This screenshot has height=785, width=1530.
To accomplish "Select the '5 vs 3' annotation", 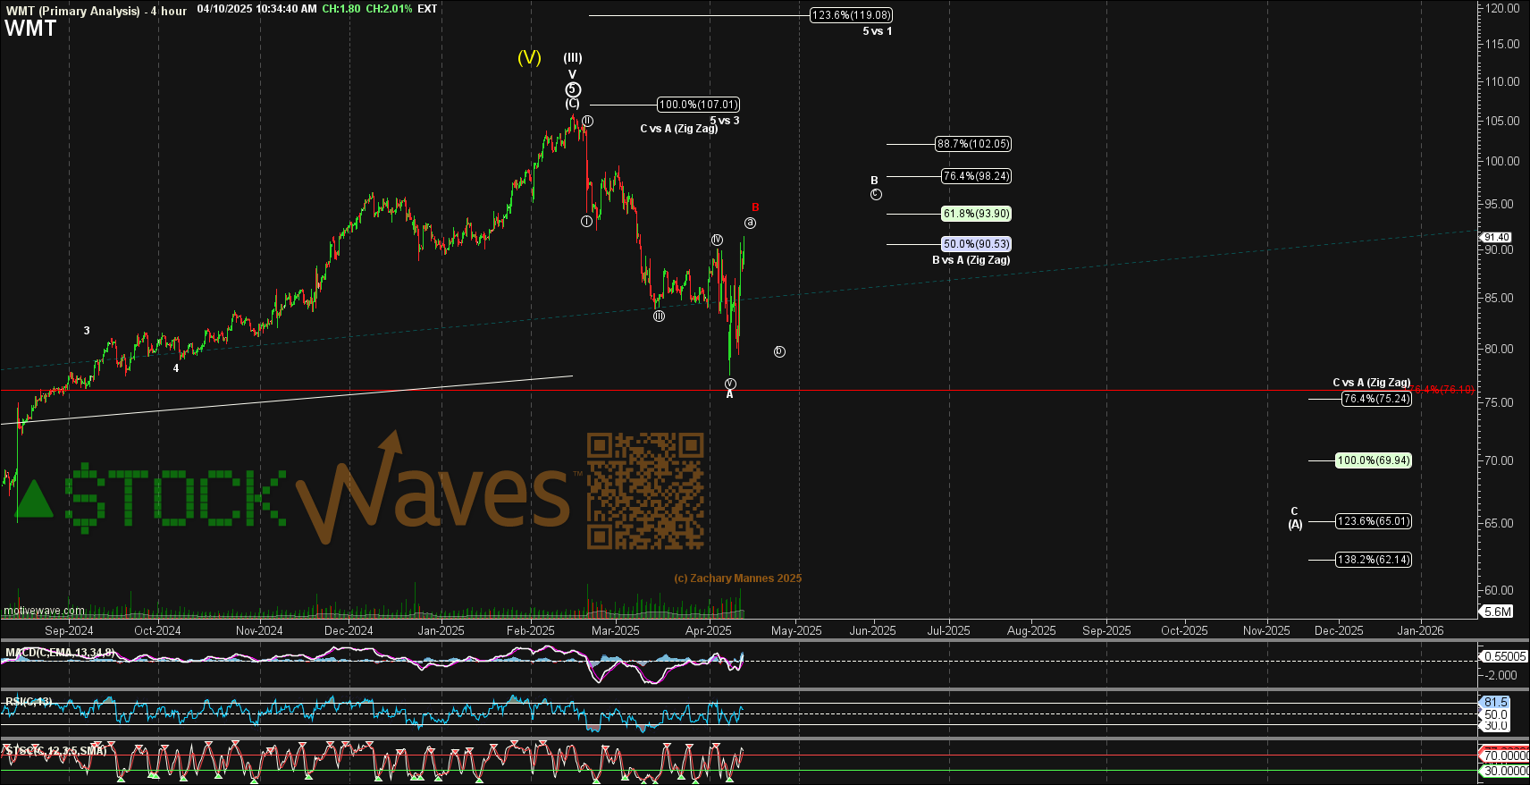I will (725, 121).
